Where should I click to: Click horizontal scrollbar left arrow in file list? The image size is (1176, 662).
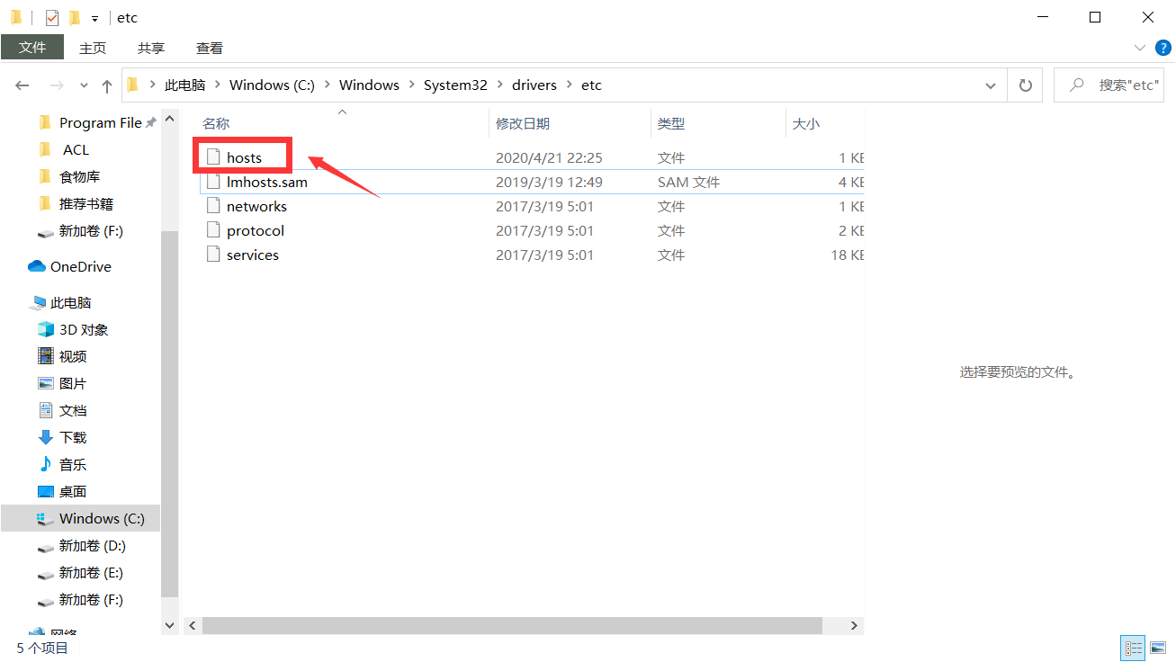coord(192,625)
